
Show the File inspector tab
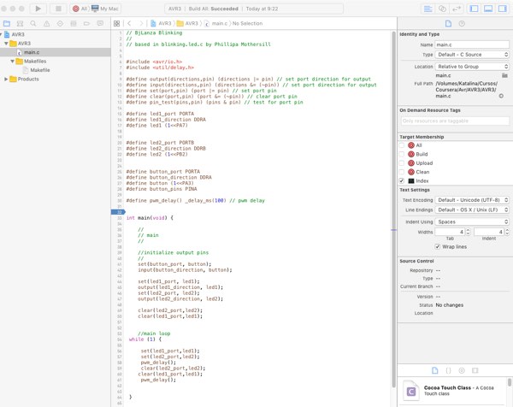tap(448, 24)
